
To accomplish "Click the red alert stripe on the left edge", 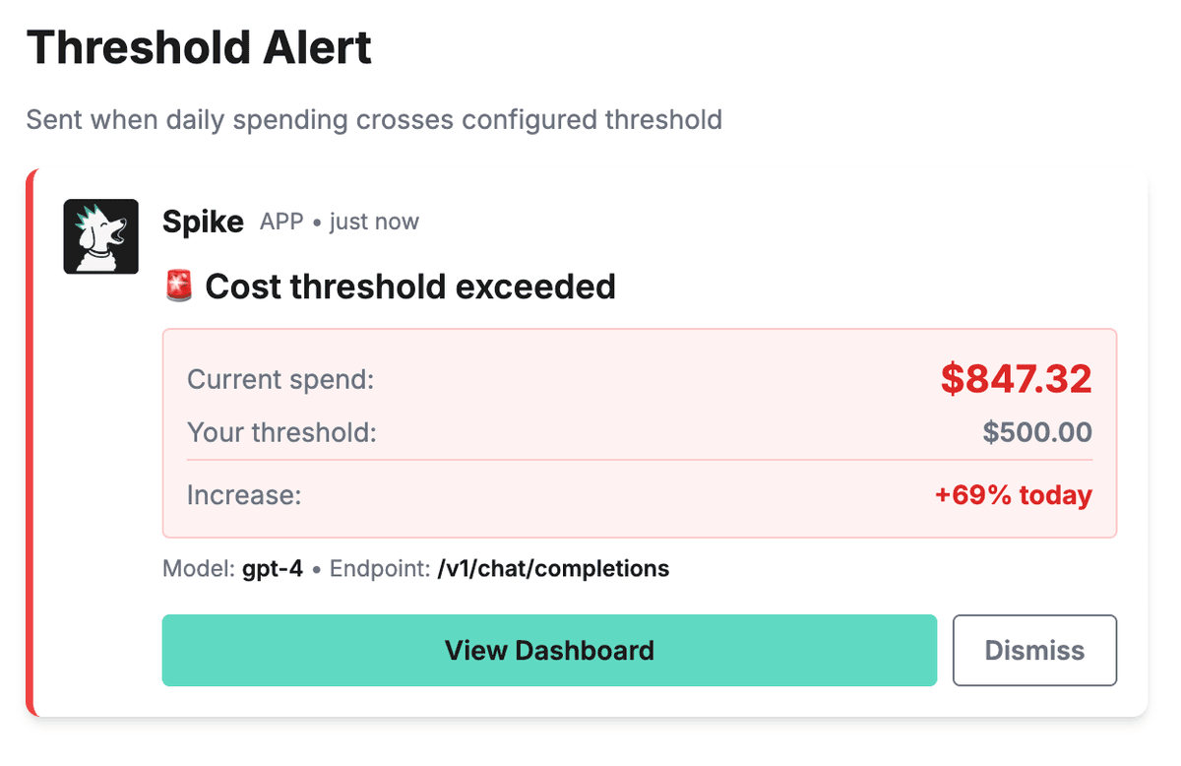I will (31, 443).
